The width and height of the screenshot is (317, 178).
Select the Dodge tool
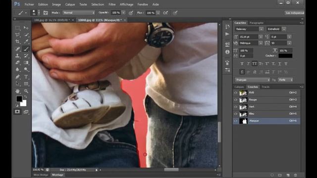coord(26,69)
